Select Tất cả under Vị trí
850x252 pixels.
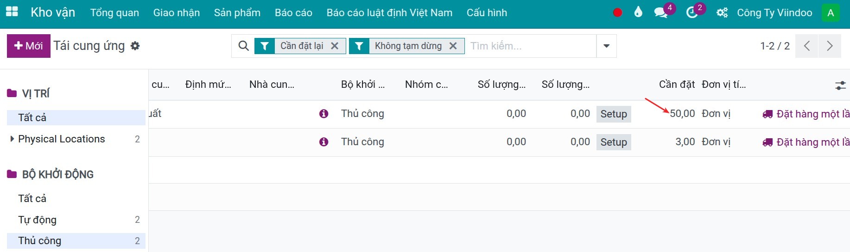(76, 117)
